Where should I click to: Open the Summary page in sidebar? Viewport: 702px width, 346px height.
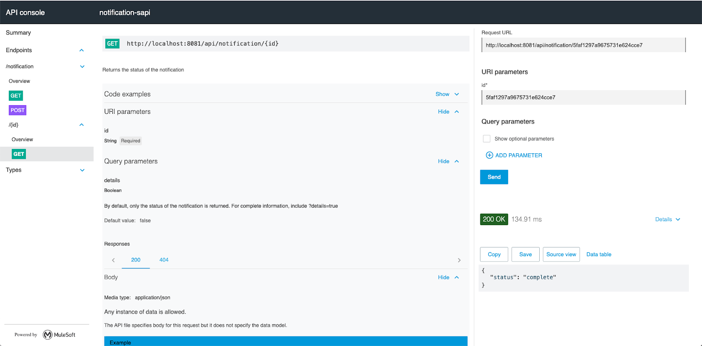click(18, 33)
